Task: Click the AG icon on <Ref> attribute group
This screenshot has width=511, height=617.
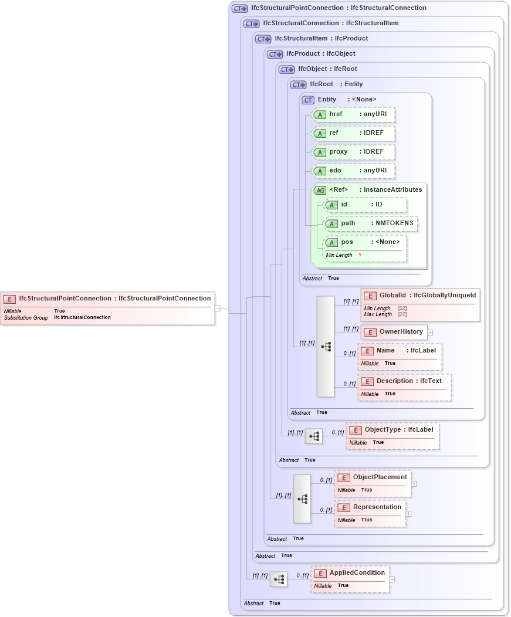Action: point(320,190)
